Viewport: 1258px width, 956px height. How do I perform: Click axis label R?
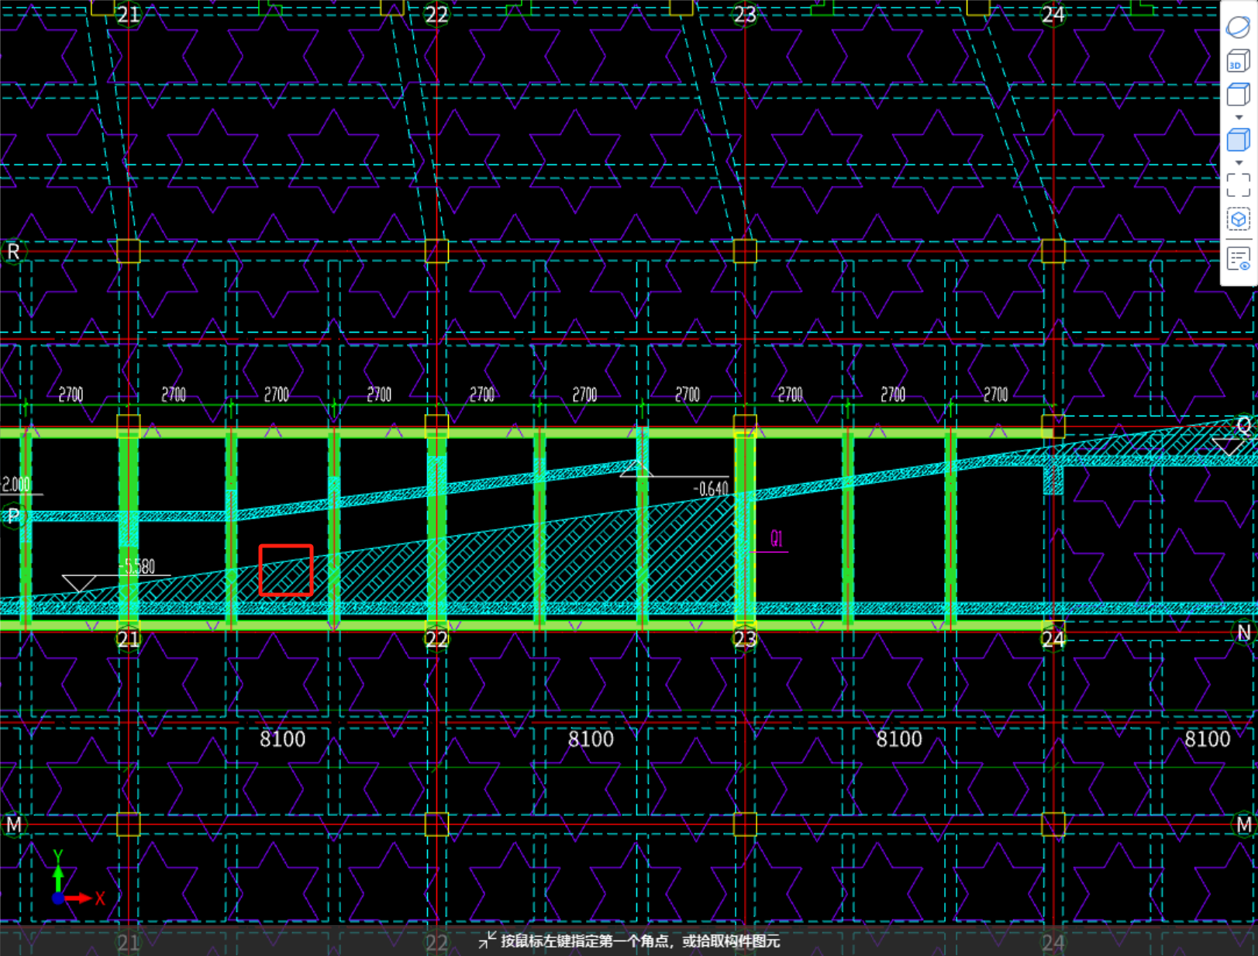[x=13, y=252]
